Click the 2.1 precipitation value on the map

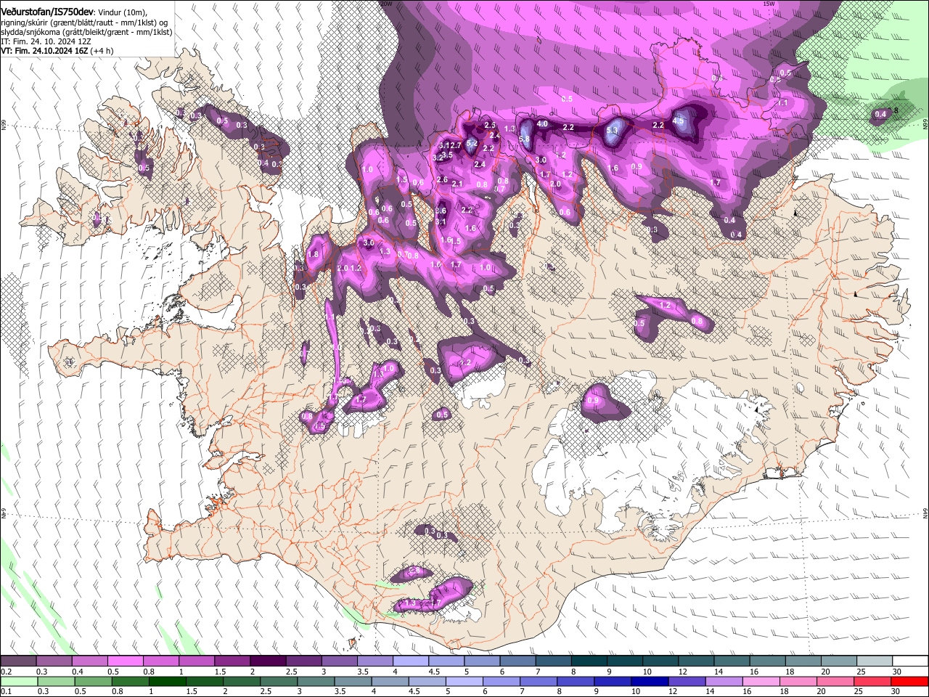point(457,184)
